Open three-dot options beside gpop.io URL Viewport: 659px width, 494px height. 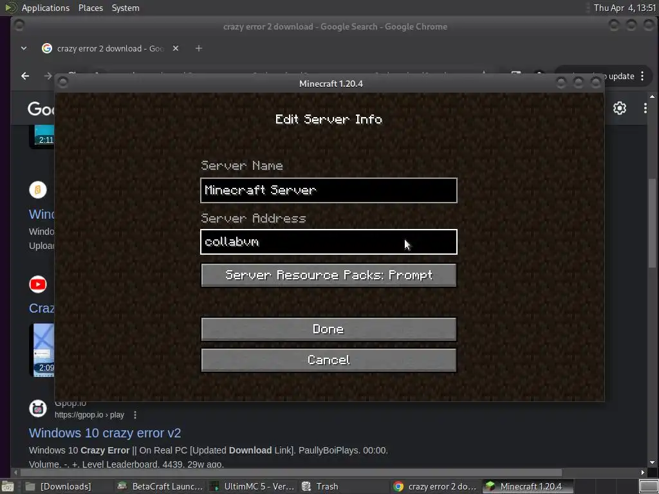[x=135, y=415]
